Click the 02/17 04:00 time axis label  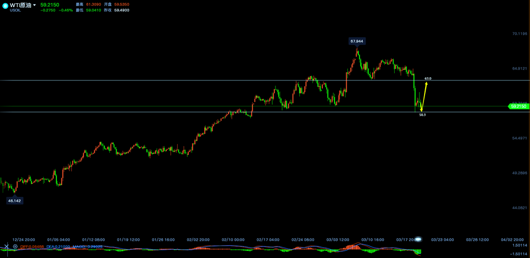coord(268,239)
